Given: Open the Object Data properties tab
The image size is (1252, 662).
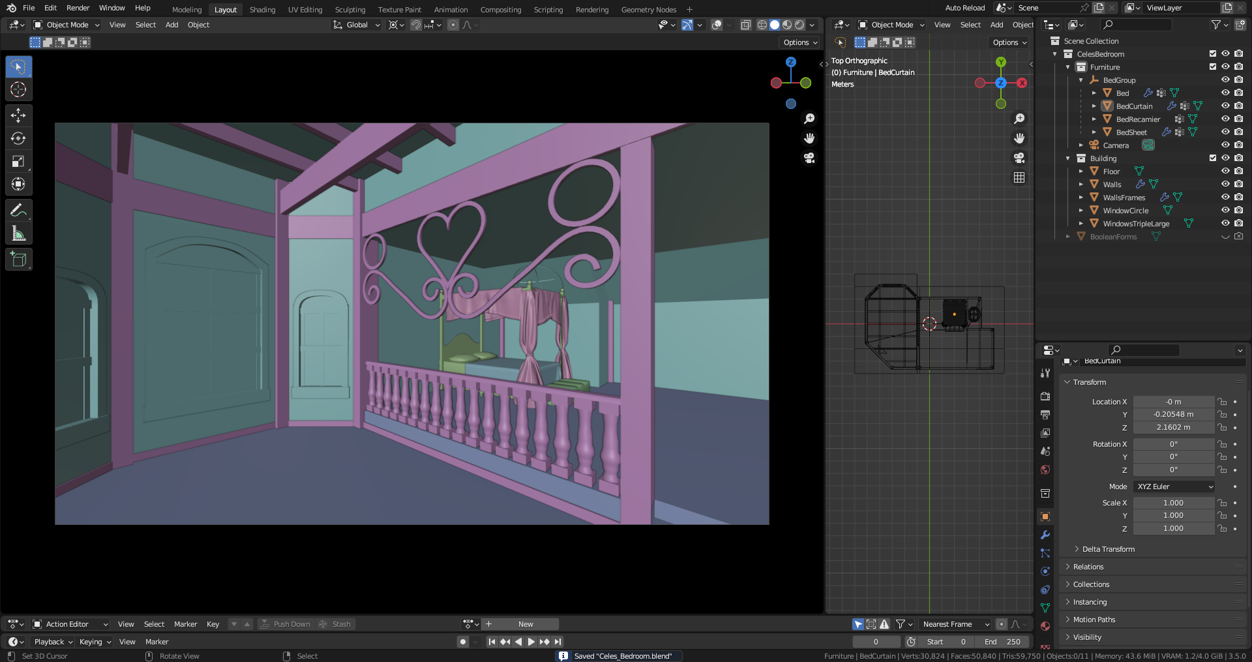Looking at the screenshot, I should point(1045,608).
